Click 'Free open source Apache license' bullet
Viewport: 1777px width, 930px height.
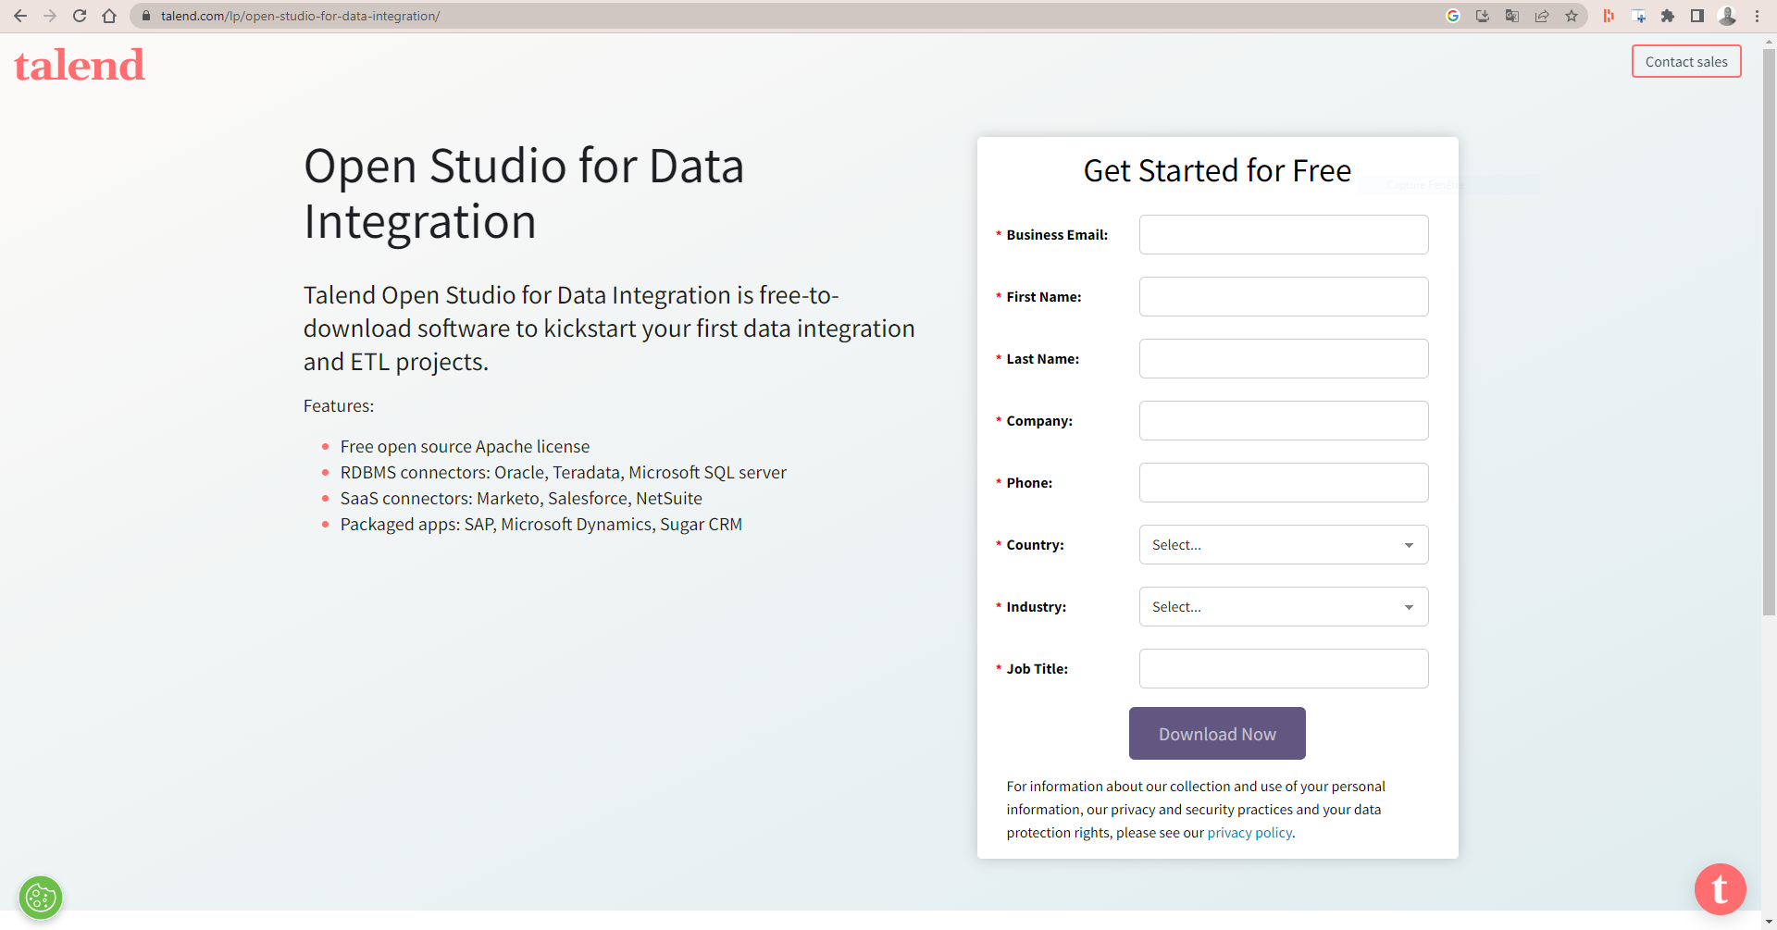tap(465, 447)
